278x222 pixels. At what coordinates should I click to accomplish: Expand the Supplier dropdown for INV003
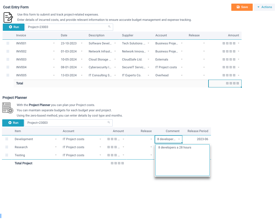pos(148,59)
